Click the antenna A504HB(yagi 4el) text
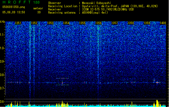Screen dimensions: 169x107 coord(95,13)
